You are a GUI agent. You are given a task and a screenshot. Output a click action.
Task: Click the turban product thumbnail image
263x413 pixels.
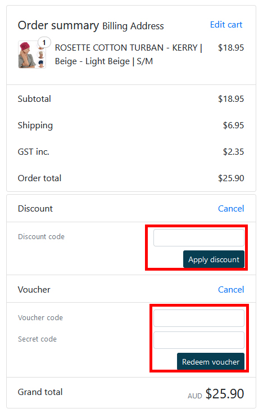(32, 55)
